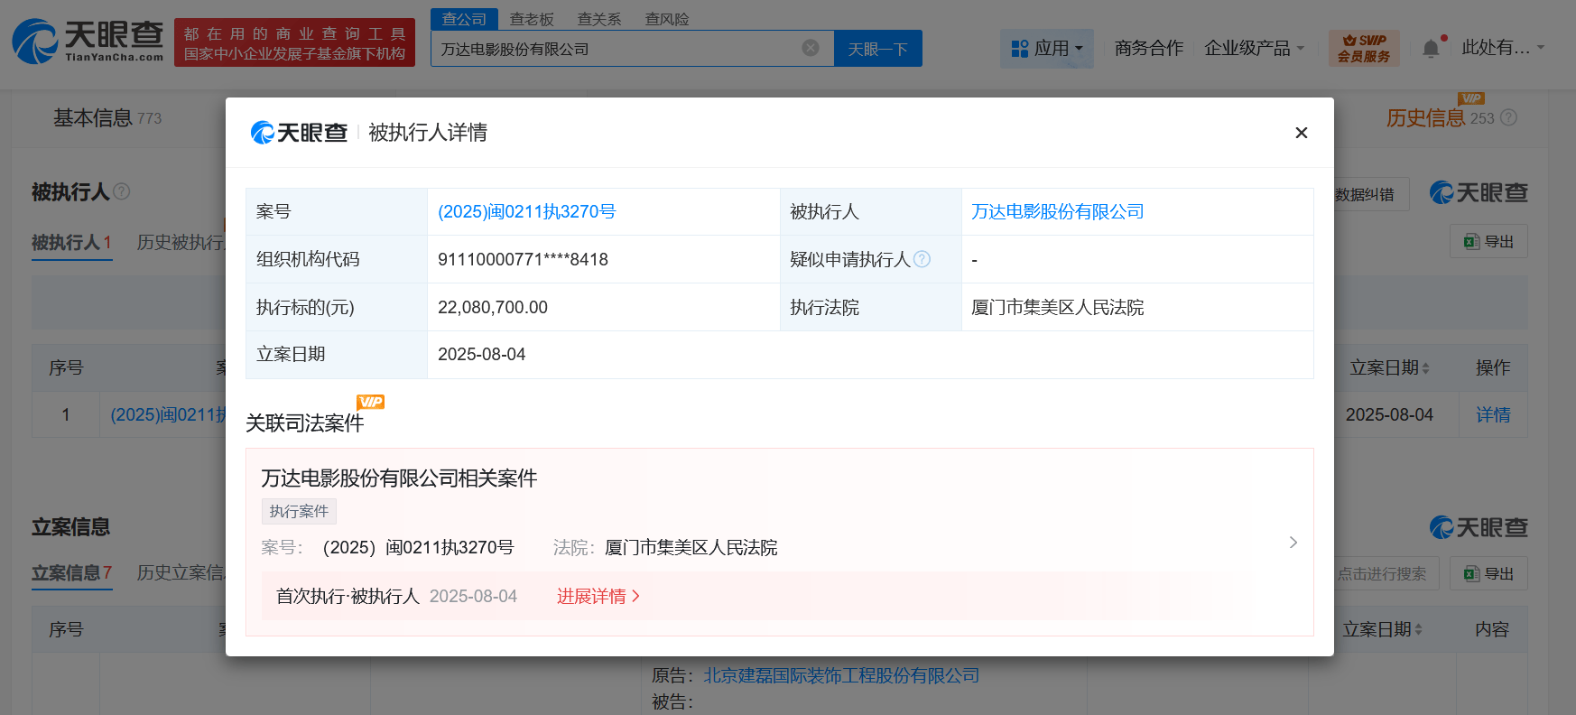Click the 天眼查 logo in header

88,42
